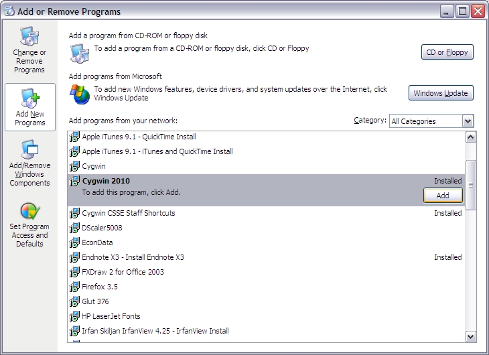Click the CD or Floppy button
This screenshot has width=489, height=355.
tap(447, 52)
